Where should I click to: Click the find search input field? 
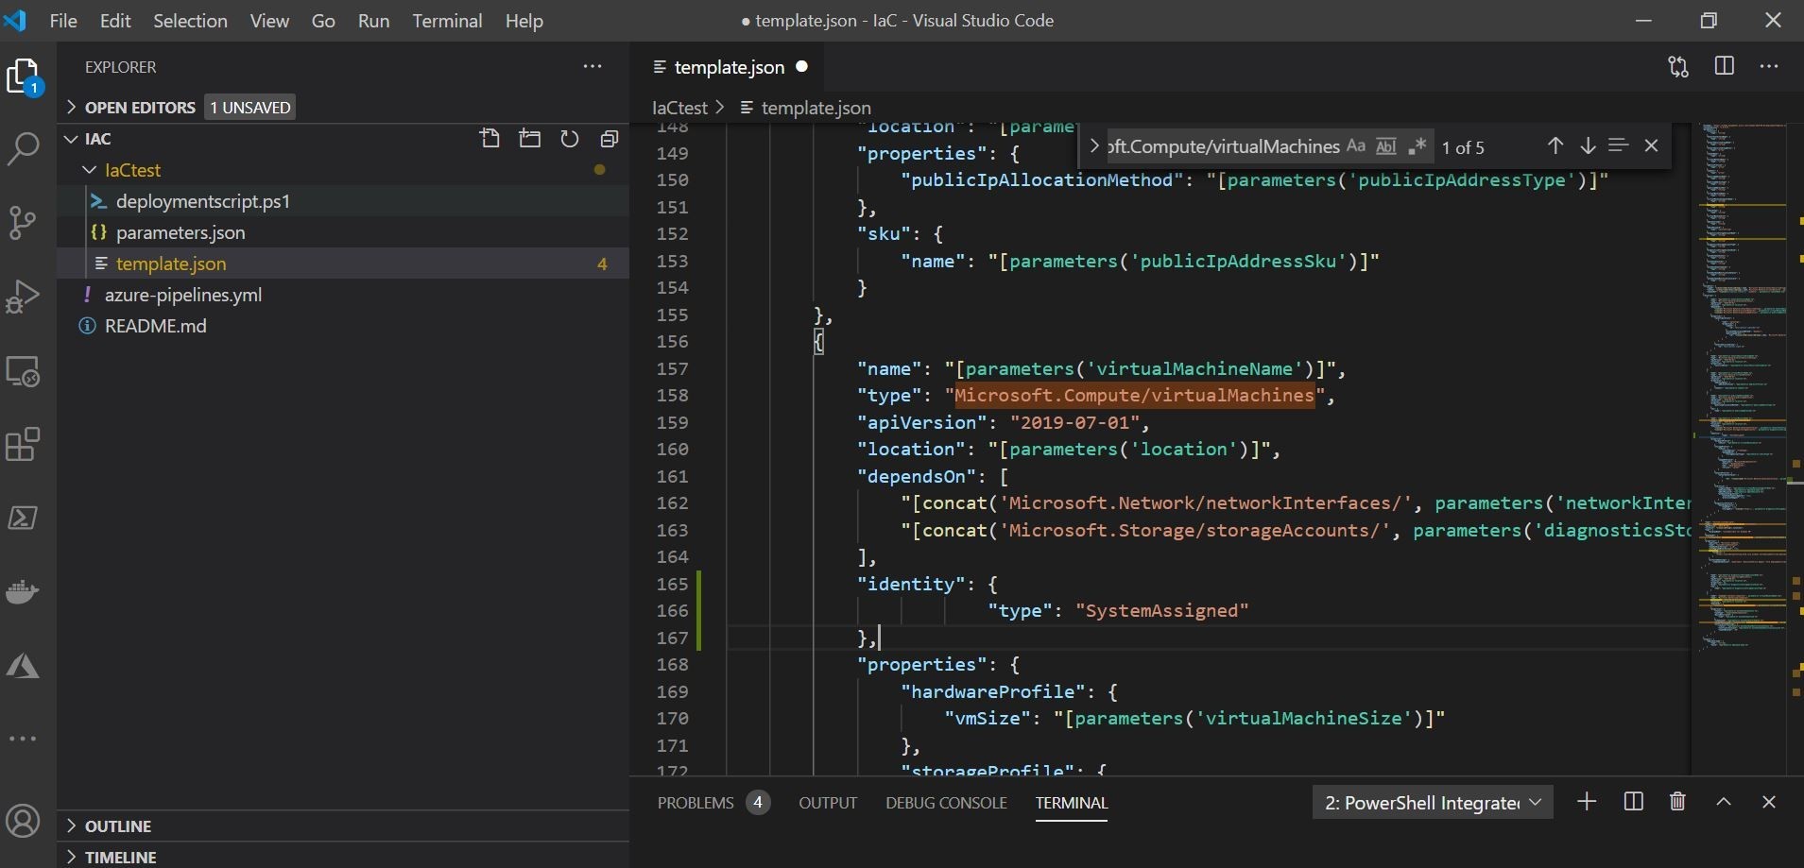pos(1223,146)
